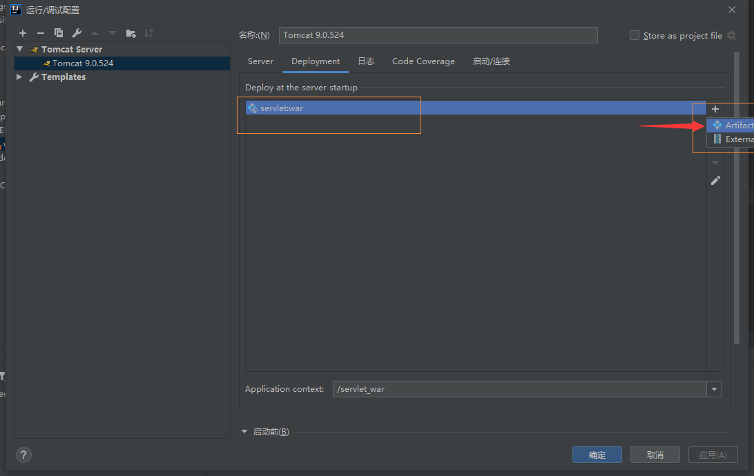Viewport: 754px width, 476px height.
Task: Remove the selected run configuration
Action: click(x=40, y=33)
